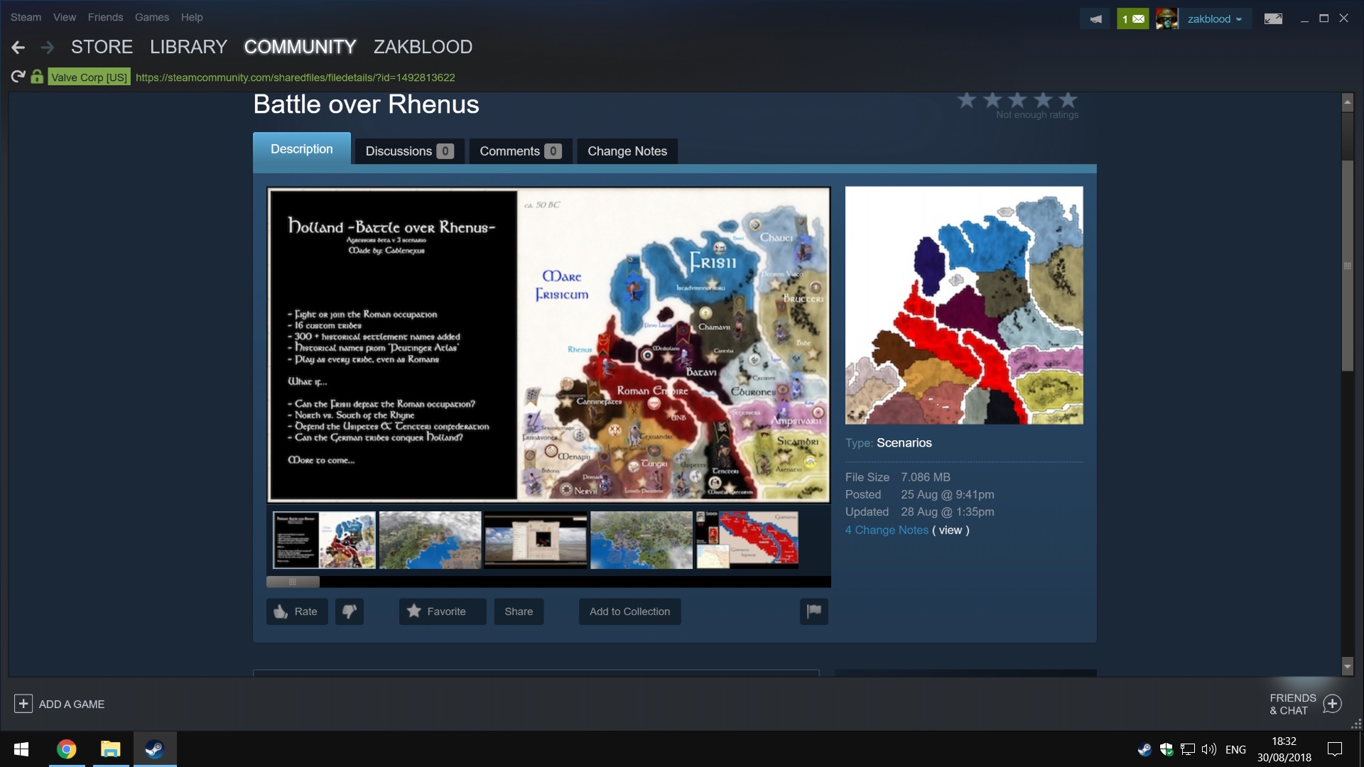Open the announcements megaphone icon
Image resolution: width=1364 pixels, height=767 pixels.
point(1095,19)
